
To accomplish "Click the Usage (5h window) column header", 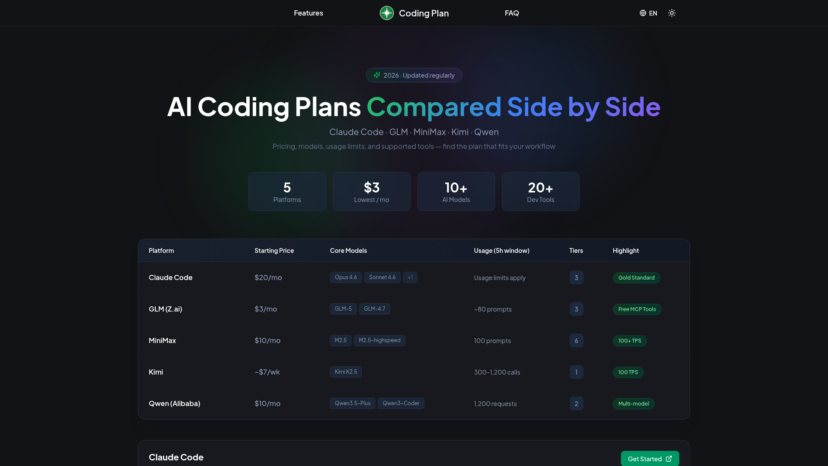I will [x=502, y=251].
